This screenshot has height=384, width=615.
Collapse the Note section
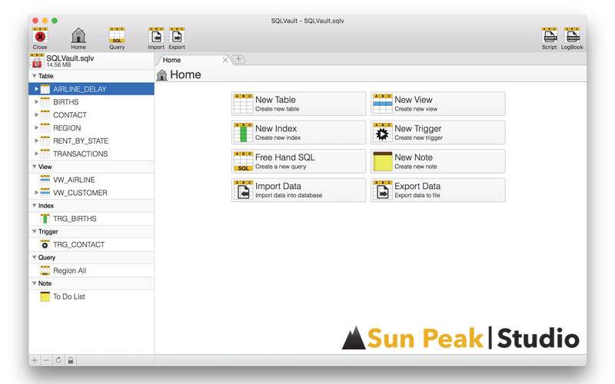coord(34,283)
